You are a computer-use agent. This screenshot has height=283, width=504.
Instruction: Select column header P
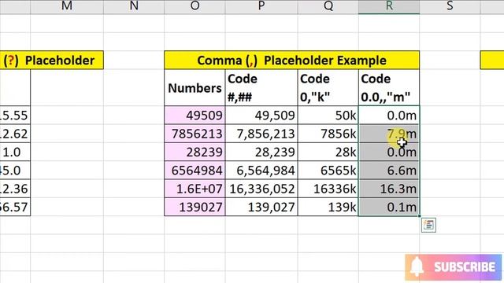(261, 6)
